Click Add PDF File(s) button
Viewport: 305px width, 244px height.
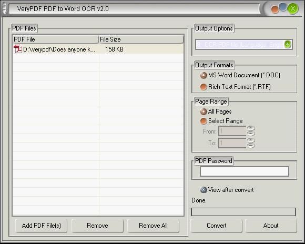(x=41, y=226)
